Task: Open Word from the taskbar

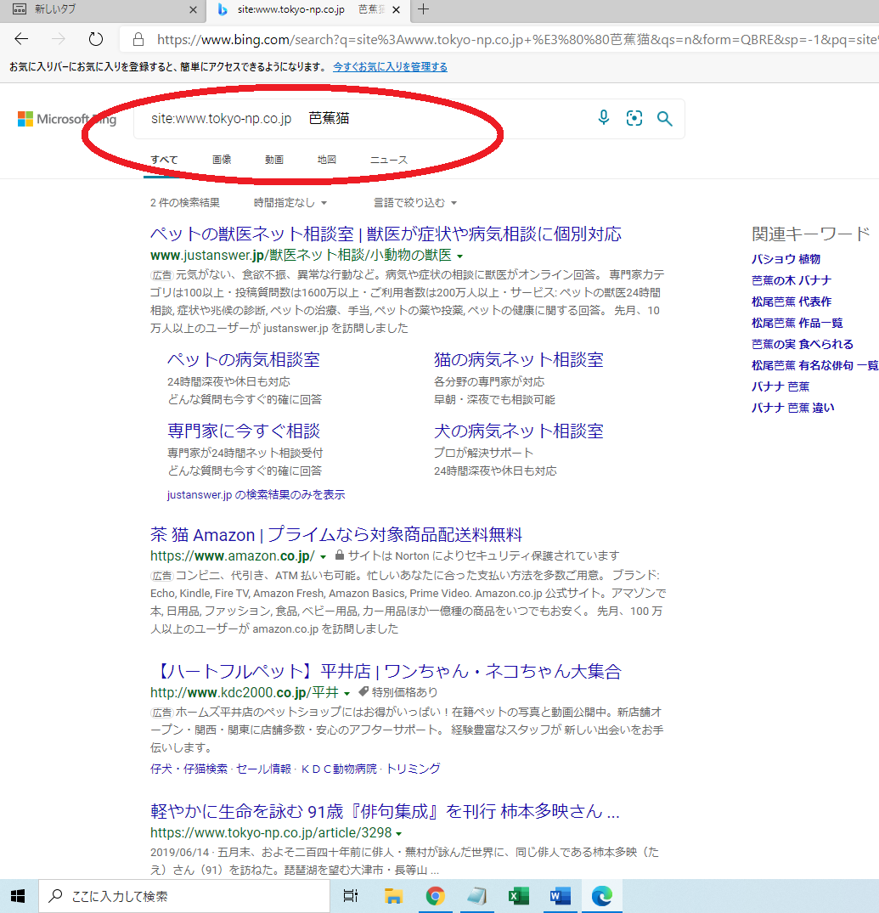Action: (560, 896)
